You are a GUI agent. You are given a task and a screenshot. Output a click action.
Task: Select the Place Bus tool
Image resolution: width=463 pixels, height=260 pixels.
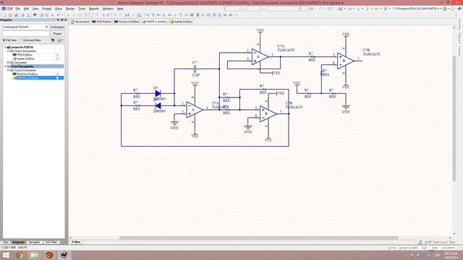tap(153, 14)
